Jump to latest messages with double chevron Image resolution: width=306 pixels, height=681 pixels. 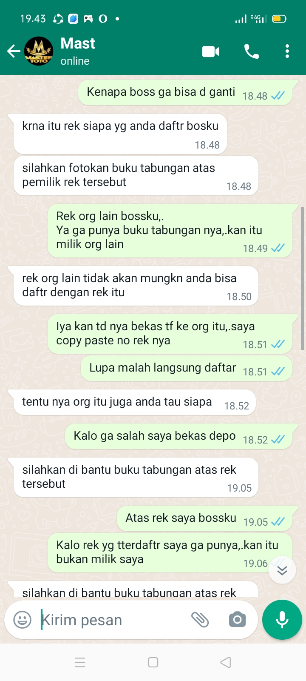282,570
